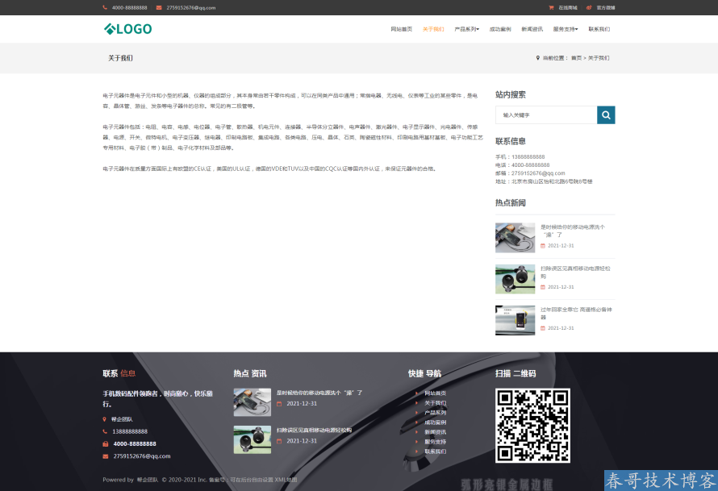This screenshot has height=491, width=718.
Task: Open 联系我们 in top navigation
Action: [599, 29]
